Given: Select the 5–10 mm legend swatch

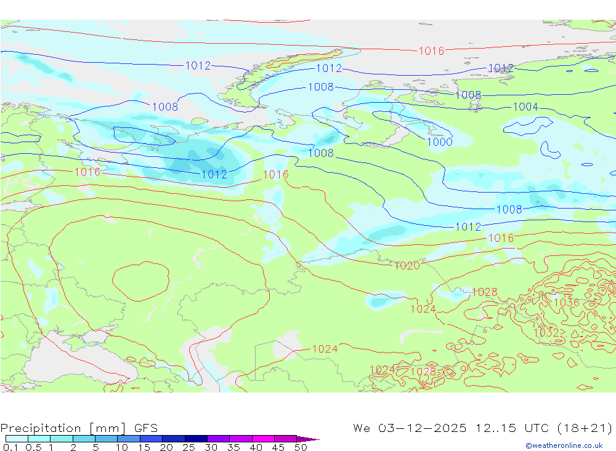Looking at the screenshot, I should [107, 439].
